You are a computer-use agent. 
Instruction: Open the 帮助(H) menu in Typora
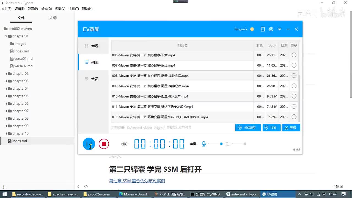[x=87, y=9]
